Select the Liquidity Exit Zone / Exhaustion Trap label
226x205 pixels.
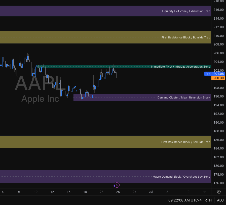click(x=186, y=11)
